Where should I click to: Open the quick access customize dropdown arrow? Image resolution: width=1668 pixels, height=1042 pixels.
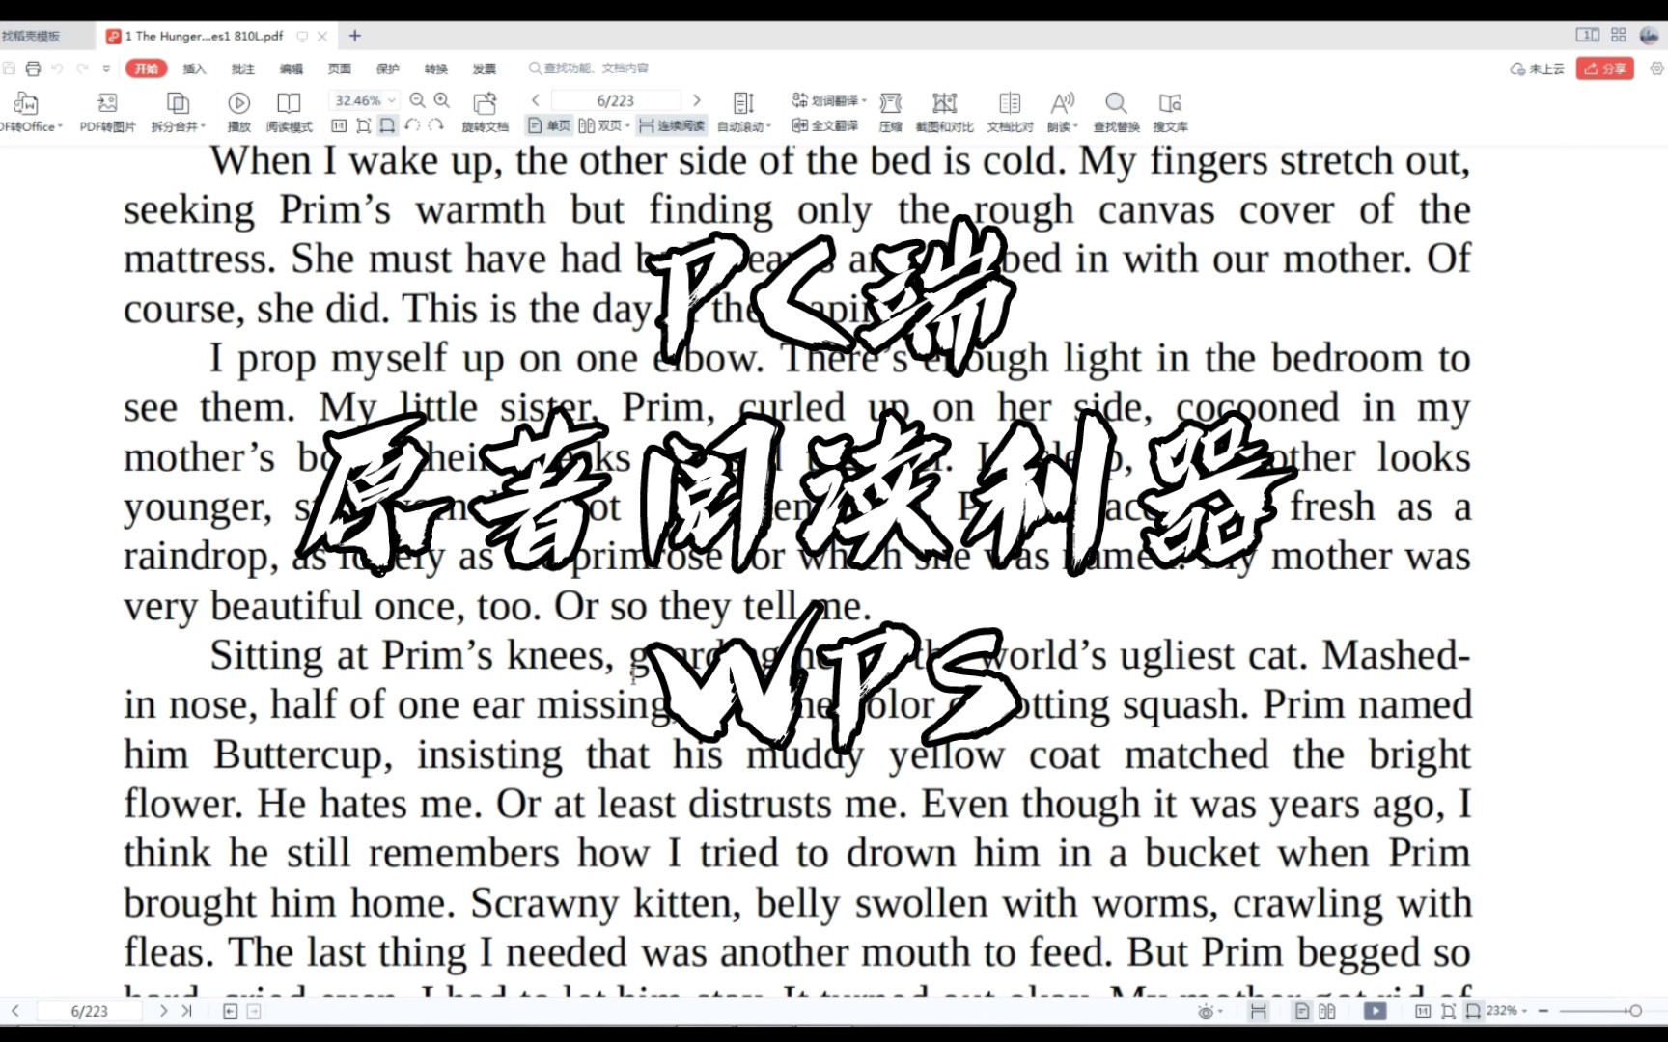click(106, 69)
